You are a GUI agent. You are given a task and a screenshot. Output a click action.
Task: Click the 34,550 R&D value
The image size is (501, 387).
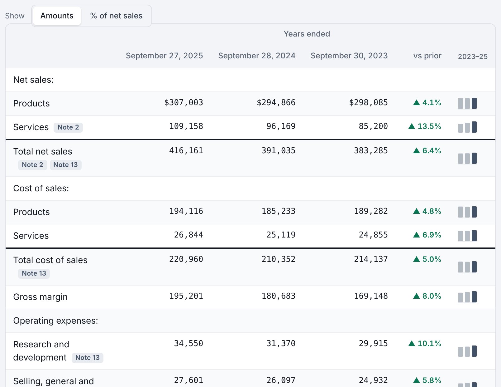point(188,344)
